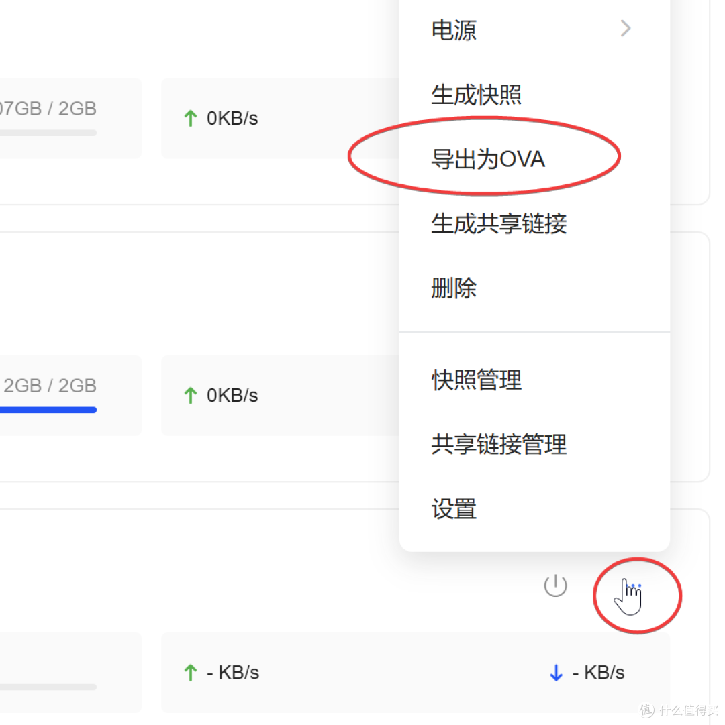Viewport: 725px width, 725px height.
Task: Click the - KB/s upload rate in bottom card
Action: 233,672
